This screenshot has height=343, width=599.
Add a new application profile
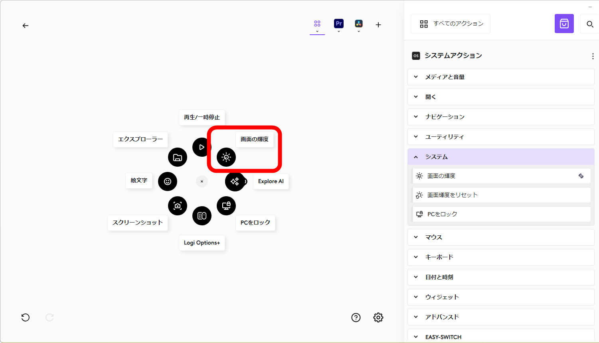point(378,25)
